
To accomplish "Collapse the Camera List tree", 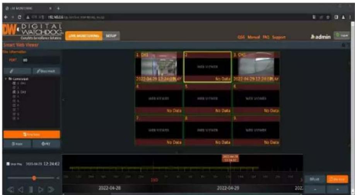I will pyautogui.click(x=6, y=79).
